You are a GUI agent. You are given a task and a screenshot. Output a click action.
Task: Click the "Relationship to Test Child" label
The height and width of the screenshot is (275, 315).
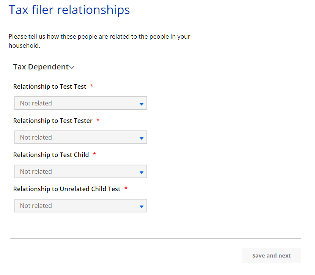(51, 155)
